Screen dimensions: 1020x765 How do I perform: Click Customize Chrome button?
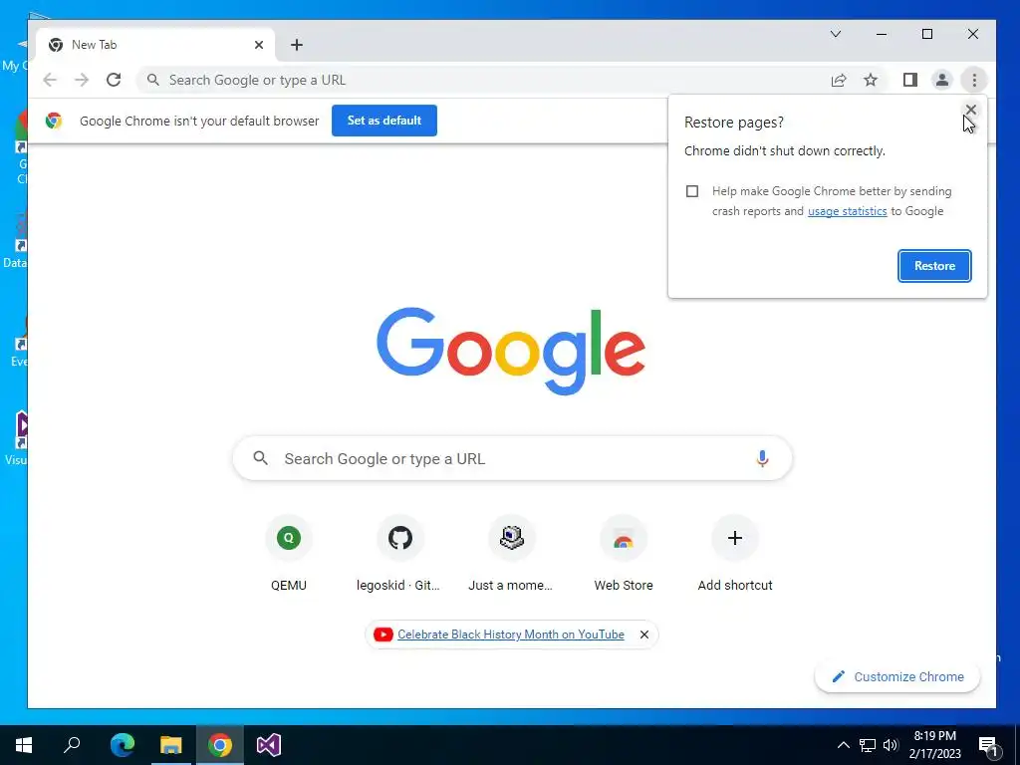(x=897, y=677)
